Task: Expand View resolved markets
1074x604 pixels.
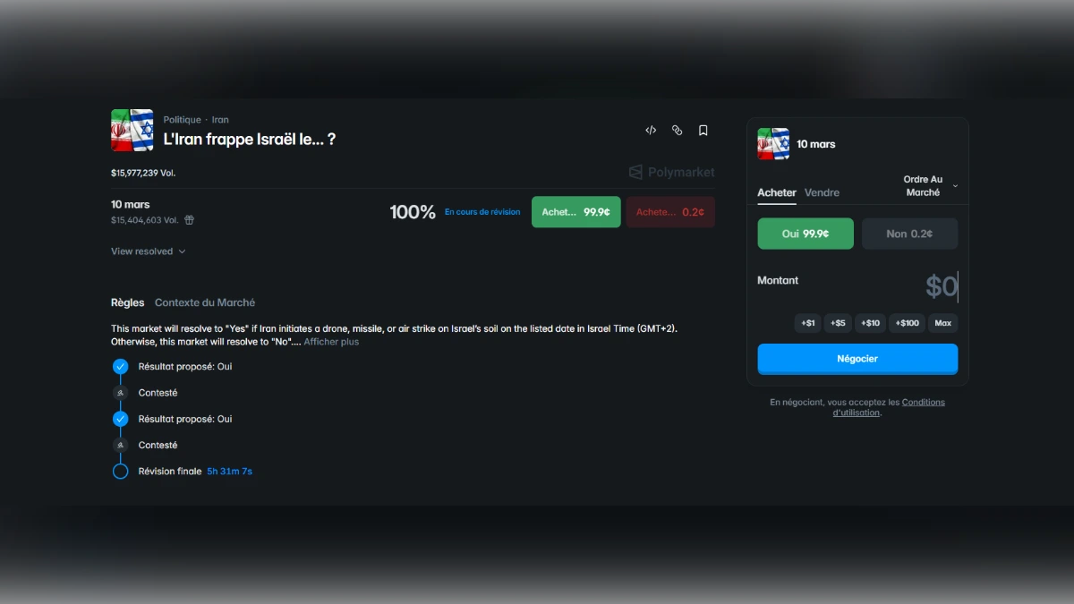Action: click(x=149, y=251)
